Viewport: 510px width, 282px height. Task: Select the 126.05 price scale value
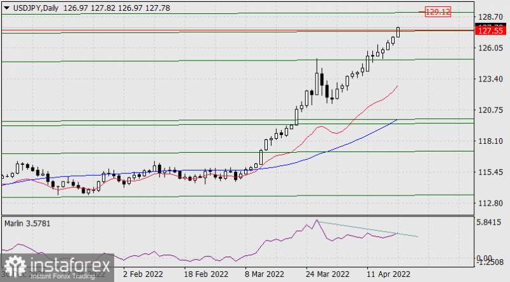(x=490, y=48)
